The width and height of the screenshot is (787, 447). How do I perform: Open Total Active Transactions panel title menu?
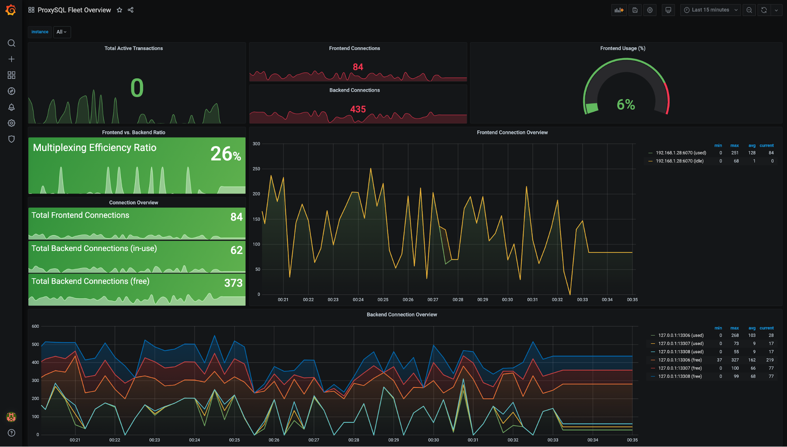pyautogui.click(x=133, y=48)
